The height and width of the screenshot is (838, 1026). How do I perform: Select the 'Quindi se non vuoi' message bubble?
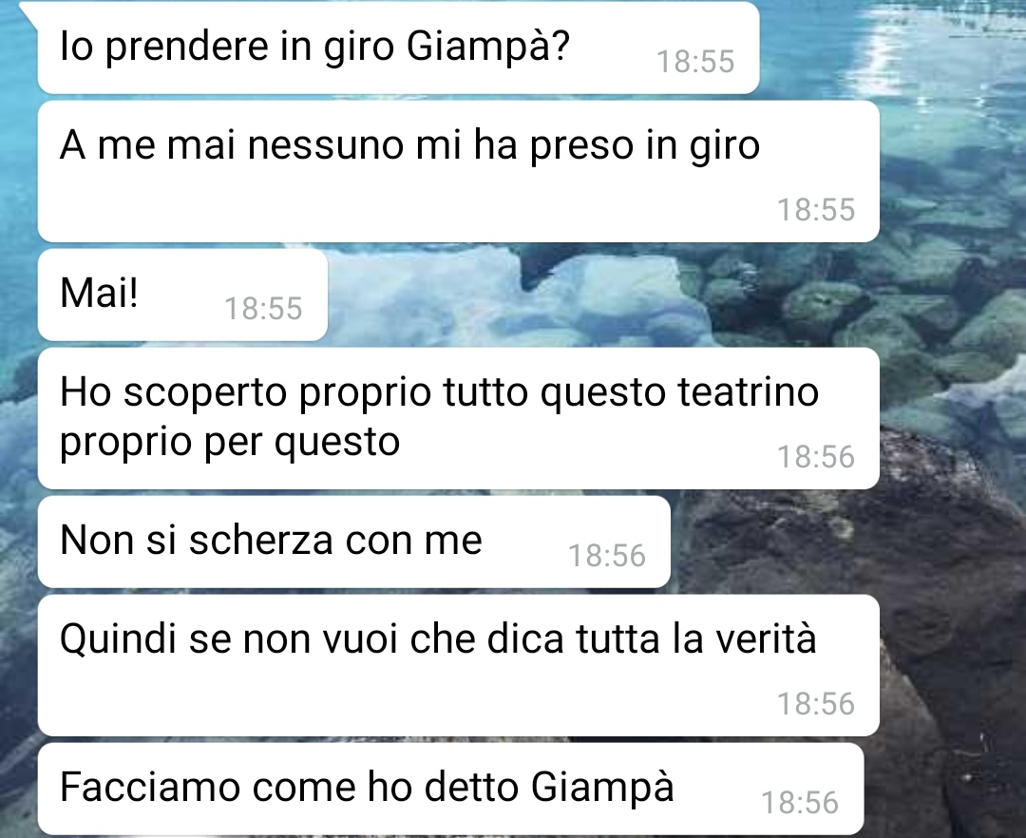pyautogui.click(x=458, y=665)
